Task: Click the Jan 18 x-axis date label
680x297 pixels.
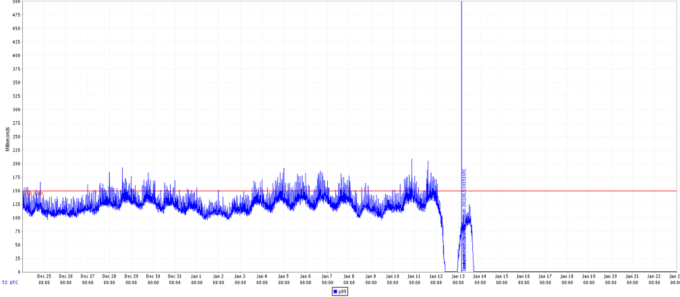Action: pos(567,276)
